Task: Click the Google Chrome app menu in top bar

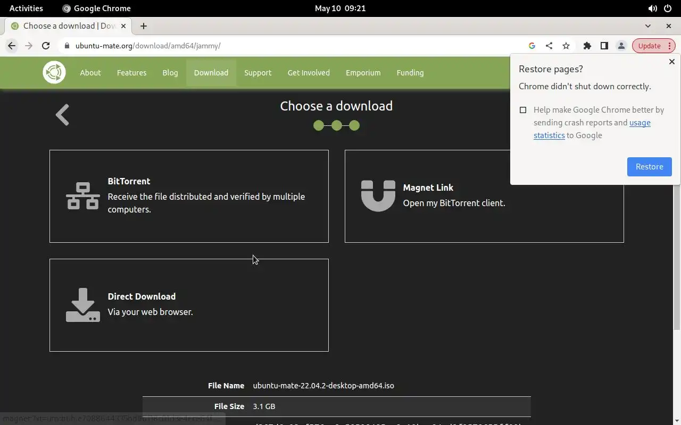Action: pyautogui.click(x=96, y=8)
